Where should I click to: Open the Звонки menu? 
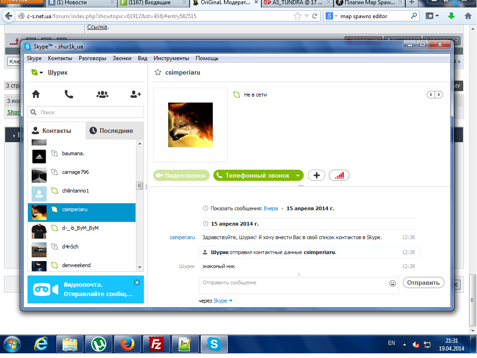[x=122, y=58]
